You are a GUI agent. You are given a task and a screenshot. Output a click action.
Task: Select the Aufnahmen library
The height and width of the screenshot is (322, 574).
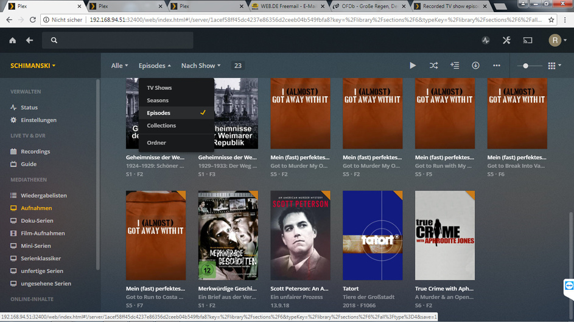37,208
